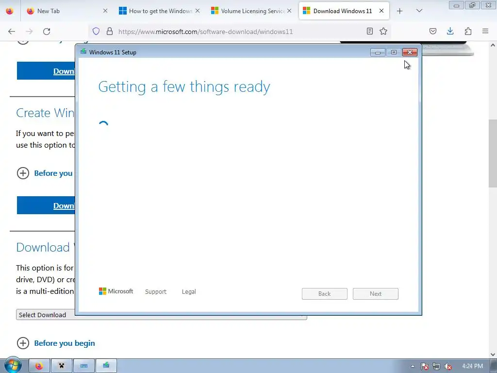
Task: Click the Minecraft creeper taskbar icon
Action: click(x=62, y=366)
